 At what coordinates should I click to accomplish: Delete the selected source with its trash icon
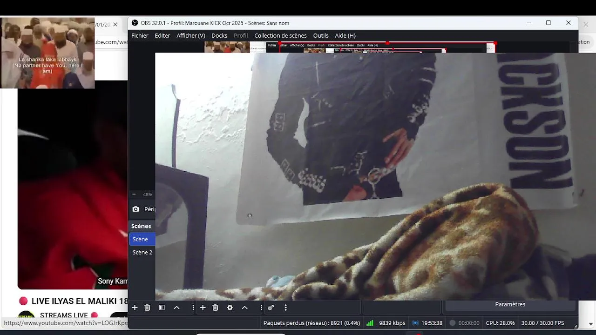[x=215, y=308]
